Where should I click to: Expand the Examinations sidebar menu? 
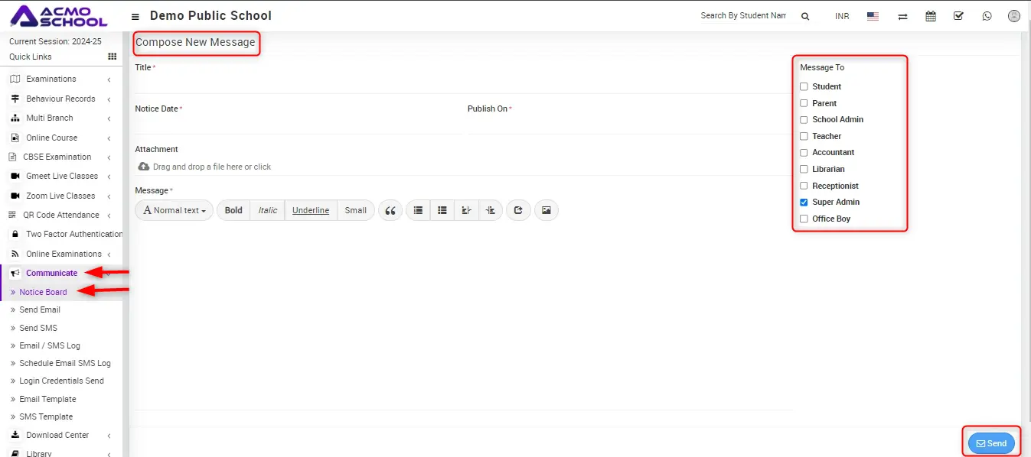tap(51, 79)
